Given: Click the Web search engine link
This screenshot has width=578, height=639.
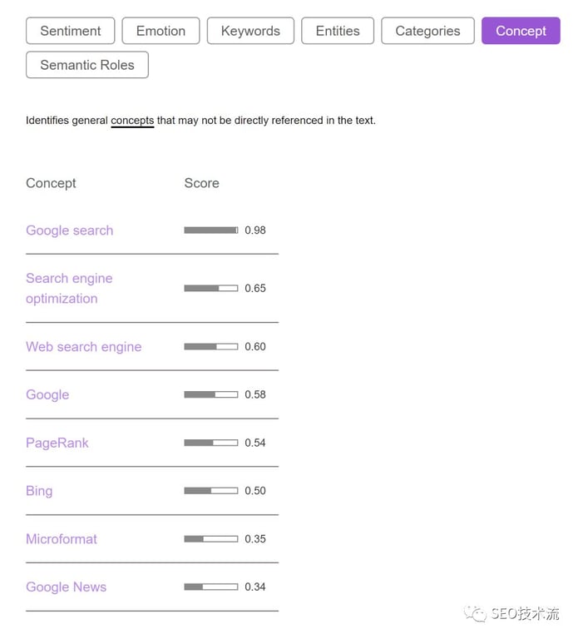Looking at the screenshot, I should click(x=83, y=347).
